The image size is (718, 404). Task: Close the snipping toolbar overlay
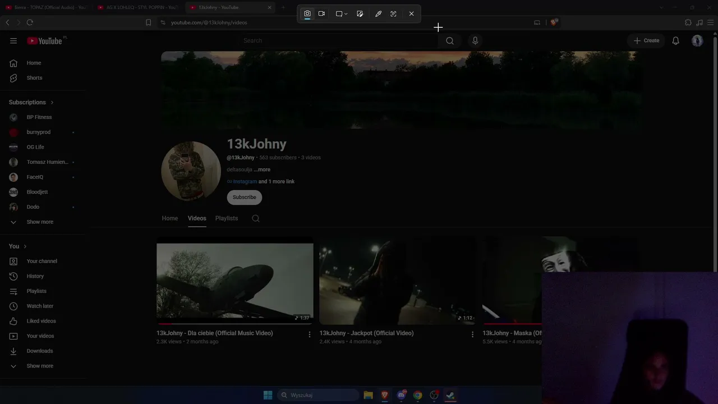411,13
